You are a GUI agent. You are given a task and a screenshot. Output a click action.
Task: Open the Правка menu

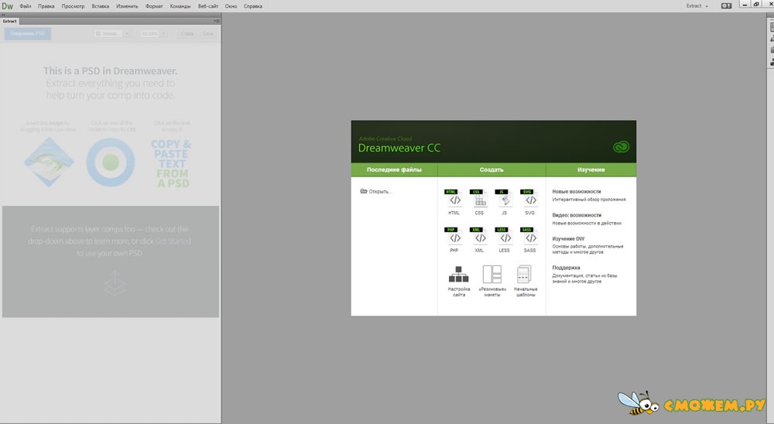point(46,6)
